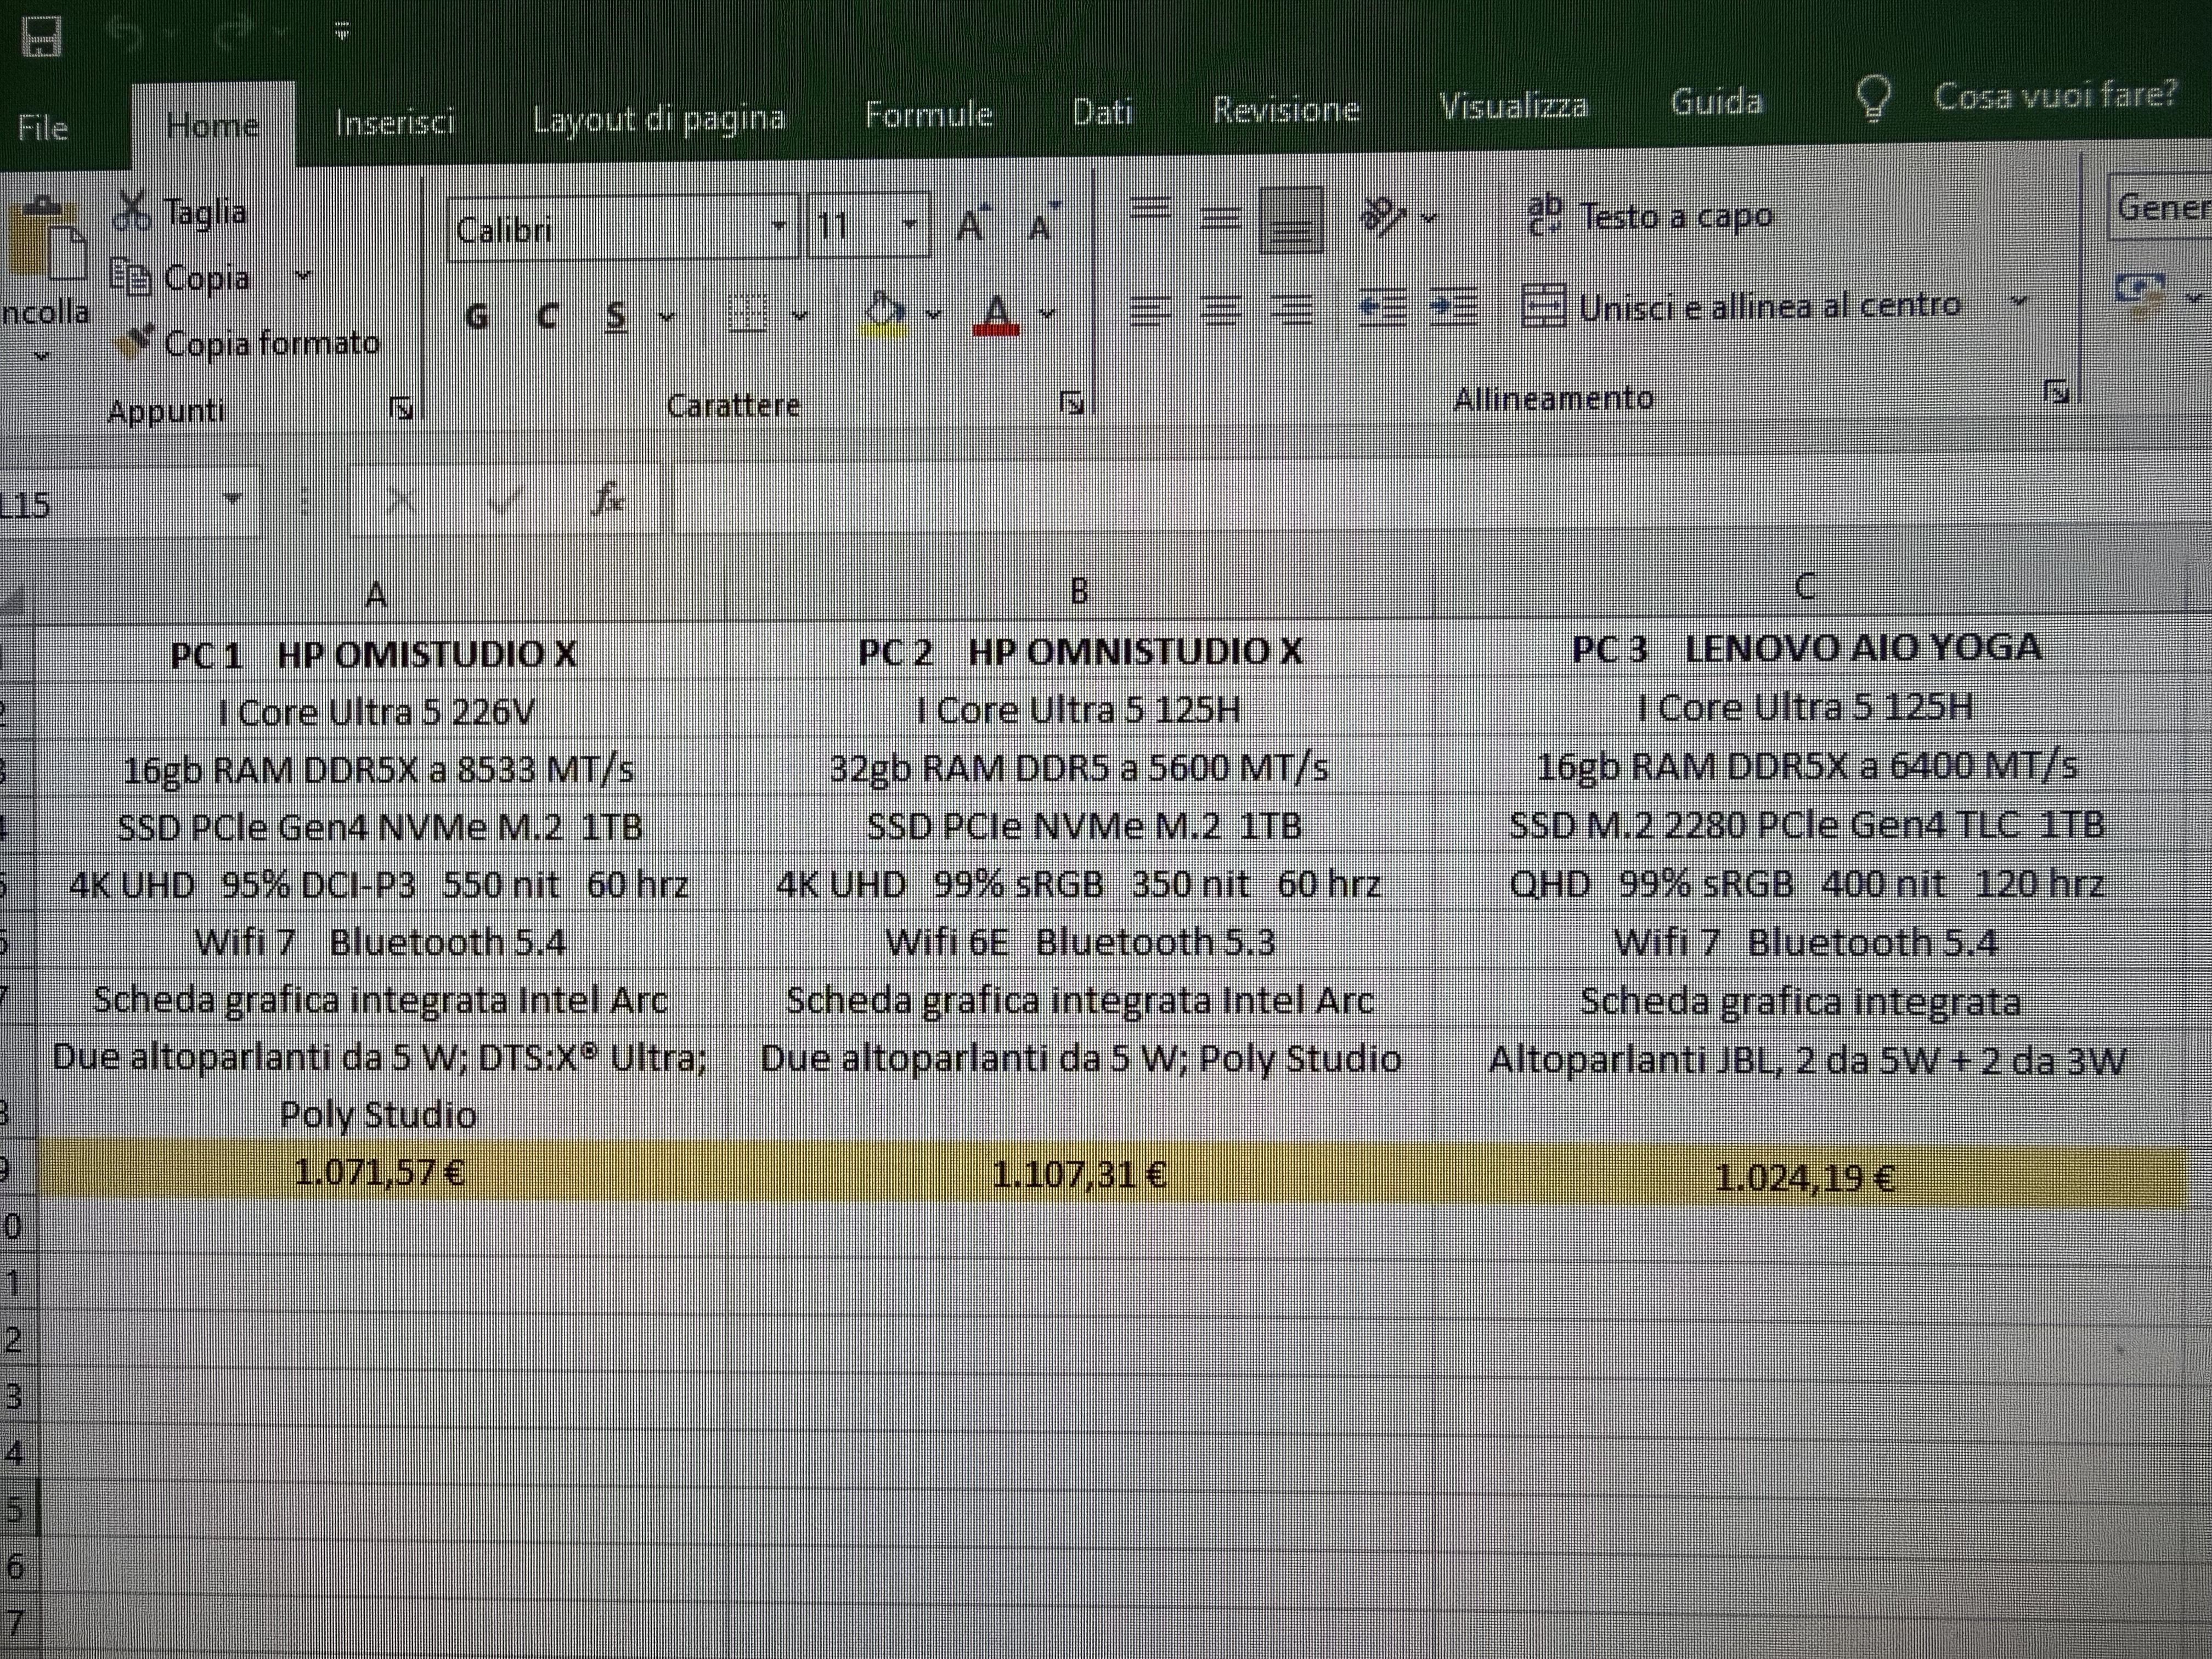Select the cell showing 1.107,31 €
The width and height of the screenshot is (2212, 1659).
[x=1080, y=1174]
